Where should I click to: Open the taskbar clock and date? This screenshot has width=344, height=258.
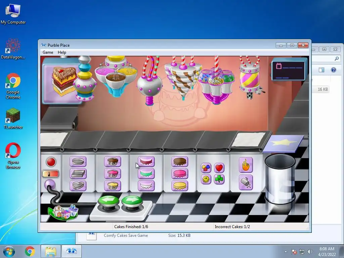(x=327, y=252)
